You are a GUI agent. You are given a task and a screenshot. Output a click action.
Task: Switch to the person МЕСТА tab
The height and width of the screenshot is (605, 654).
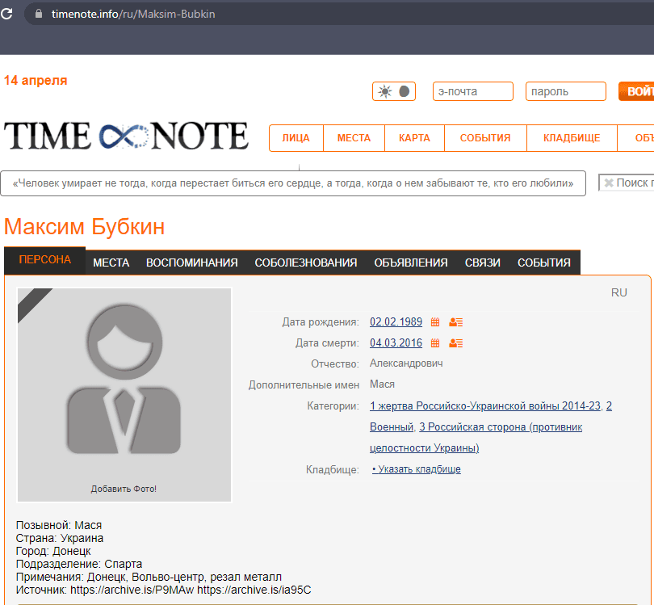point(111,263)
